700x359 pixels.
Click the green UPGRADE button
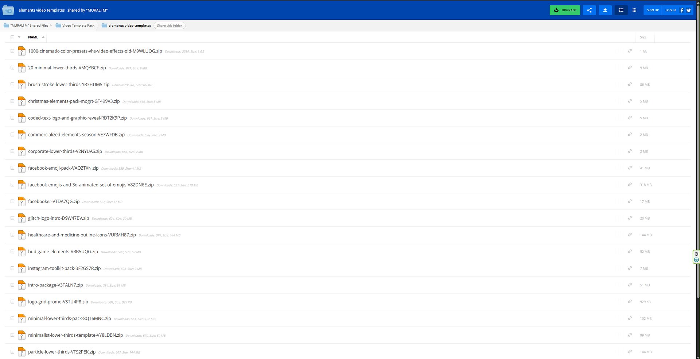[565, 10]
